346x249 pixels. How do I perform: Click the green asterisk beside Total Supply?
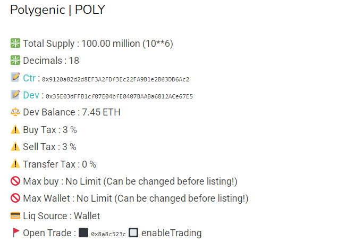tap(15, 44)
